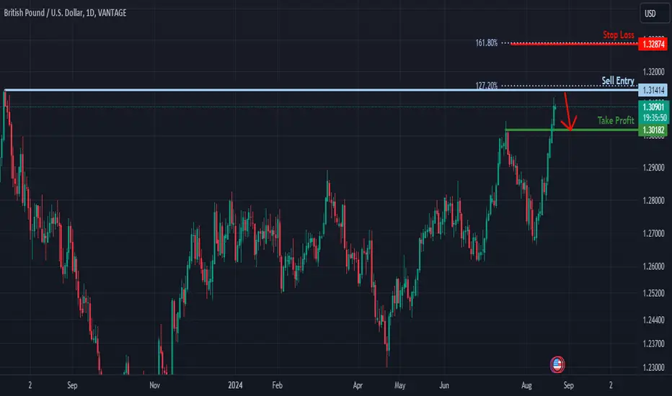Open the USD currency selector
The width and height of the screenshot is (672, 396).
pos(653,13)
